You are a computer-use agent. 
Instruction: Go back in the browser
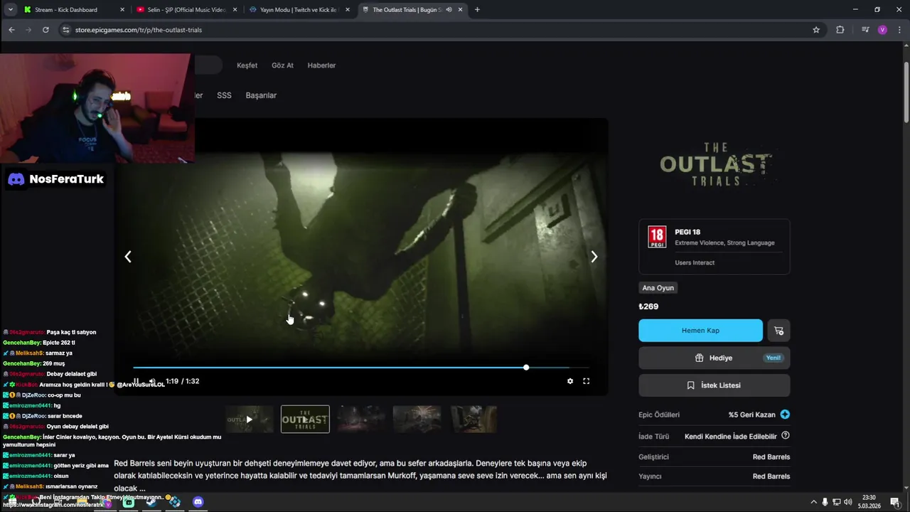pos(11,30)
